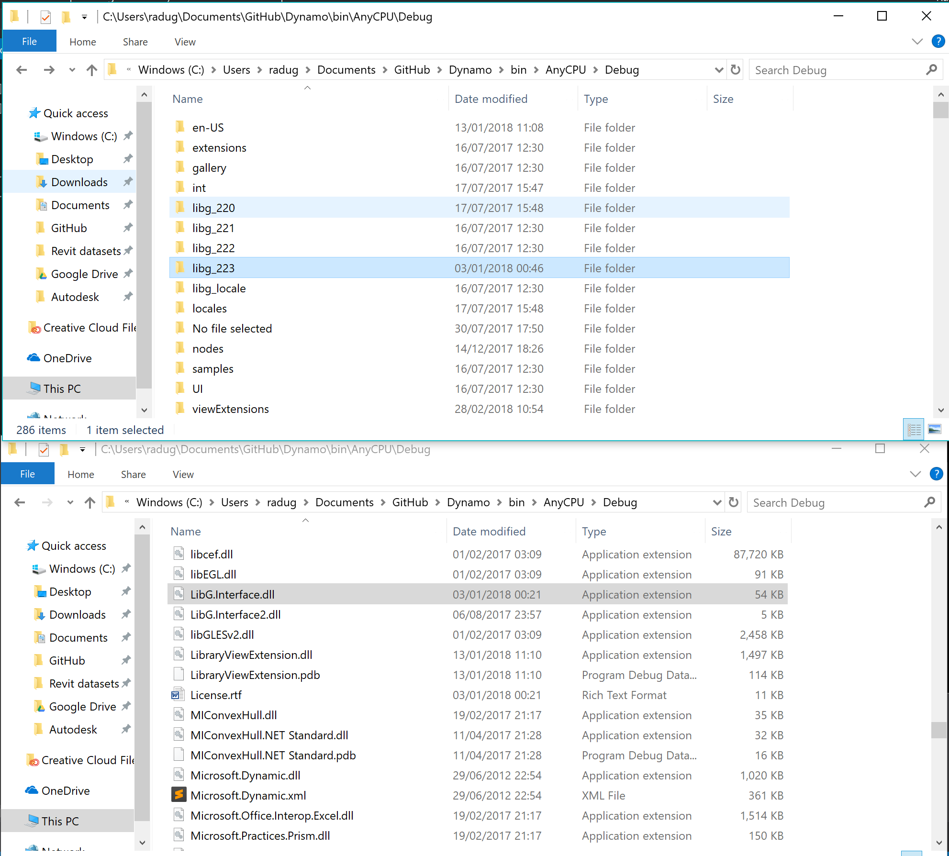Sort by Size column in bottom window
Screen dimensions: 949x856
point(721,532)
